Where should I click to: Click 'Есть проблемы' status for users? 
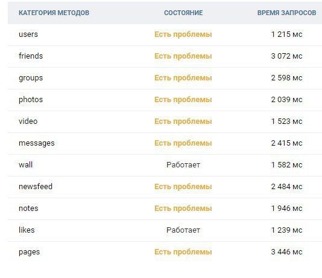coord(183,34)
